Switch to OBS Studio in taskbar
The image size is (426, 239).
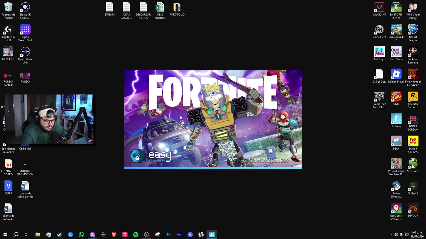pyautogui.click(x=147, y=235)
